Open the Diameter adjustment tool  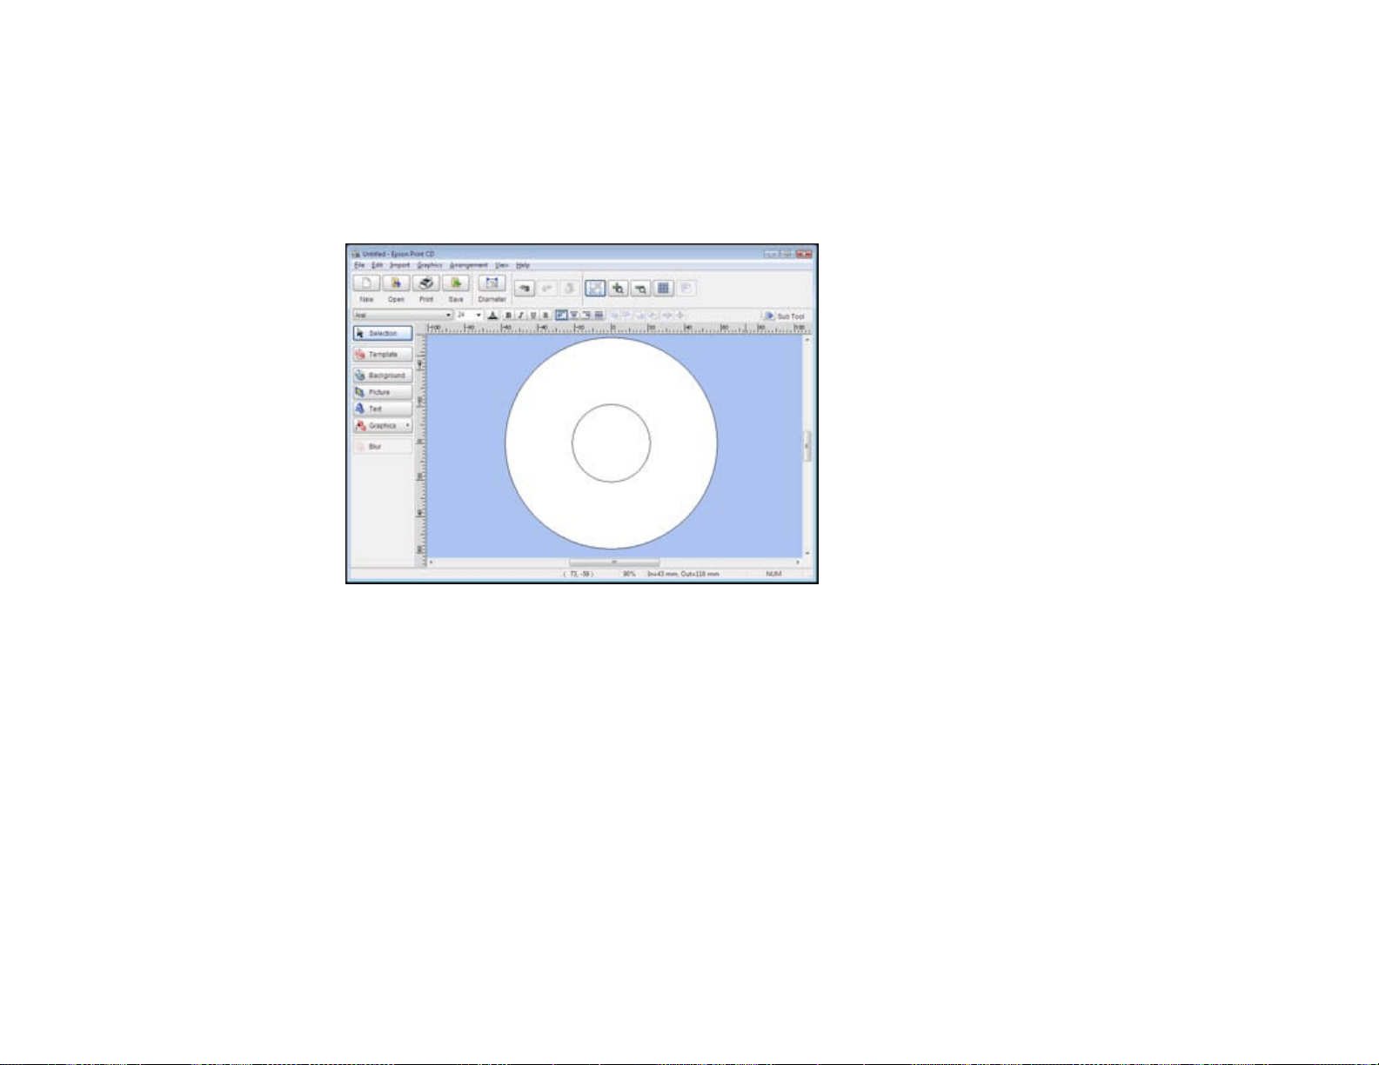pos(492,283)
